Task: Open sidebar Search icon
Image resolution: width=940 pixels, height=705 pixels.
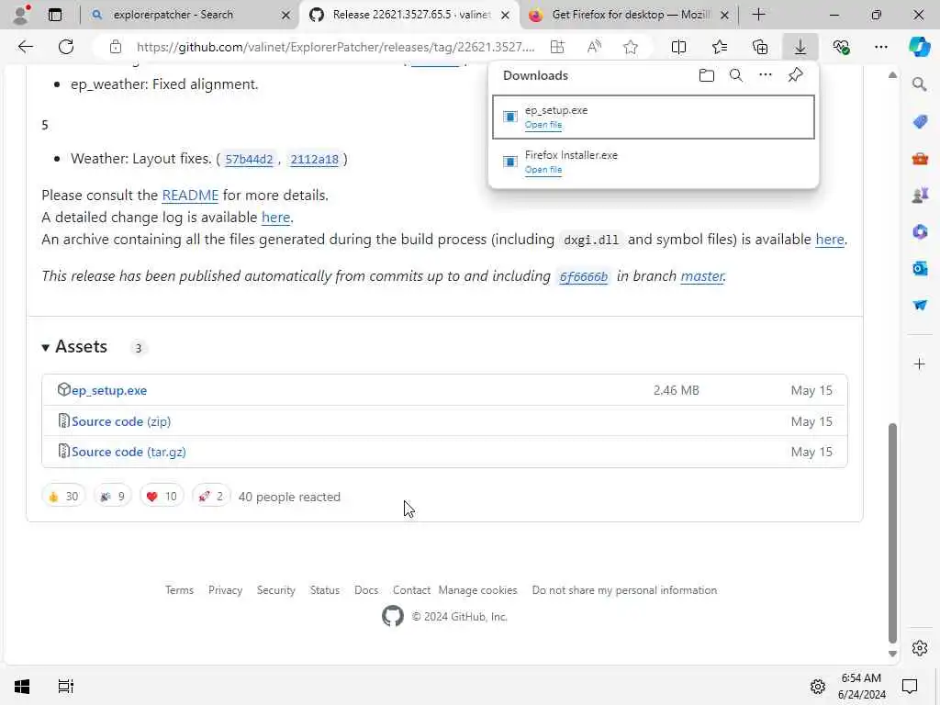Action: [x=920, y=84]
